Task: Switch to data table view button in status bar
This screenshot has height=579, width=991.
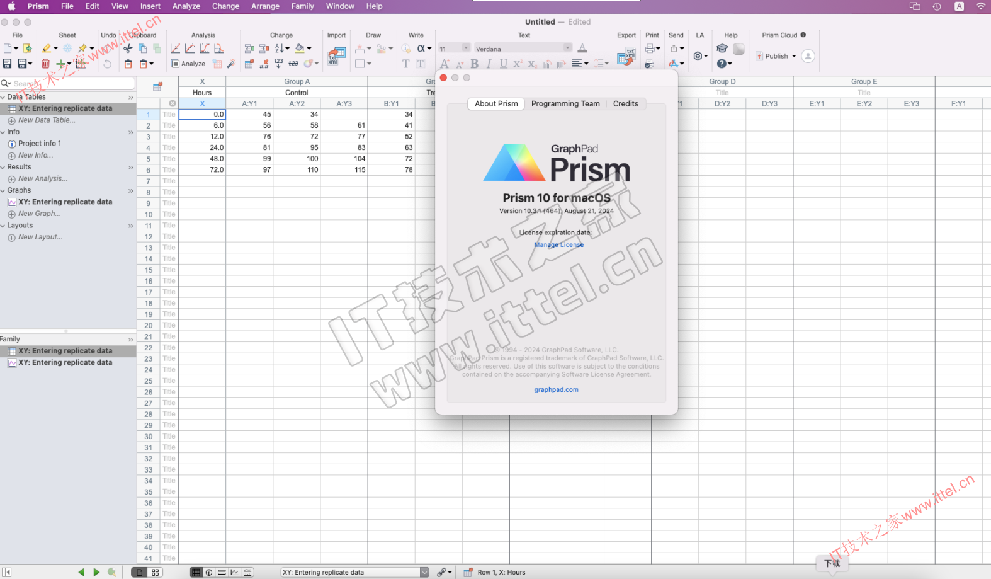Action: coord(196,572)
